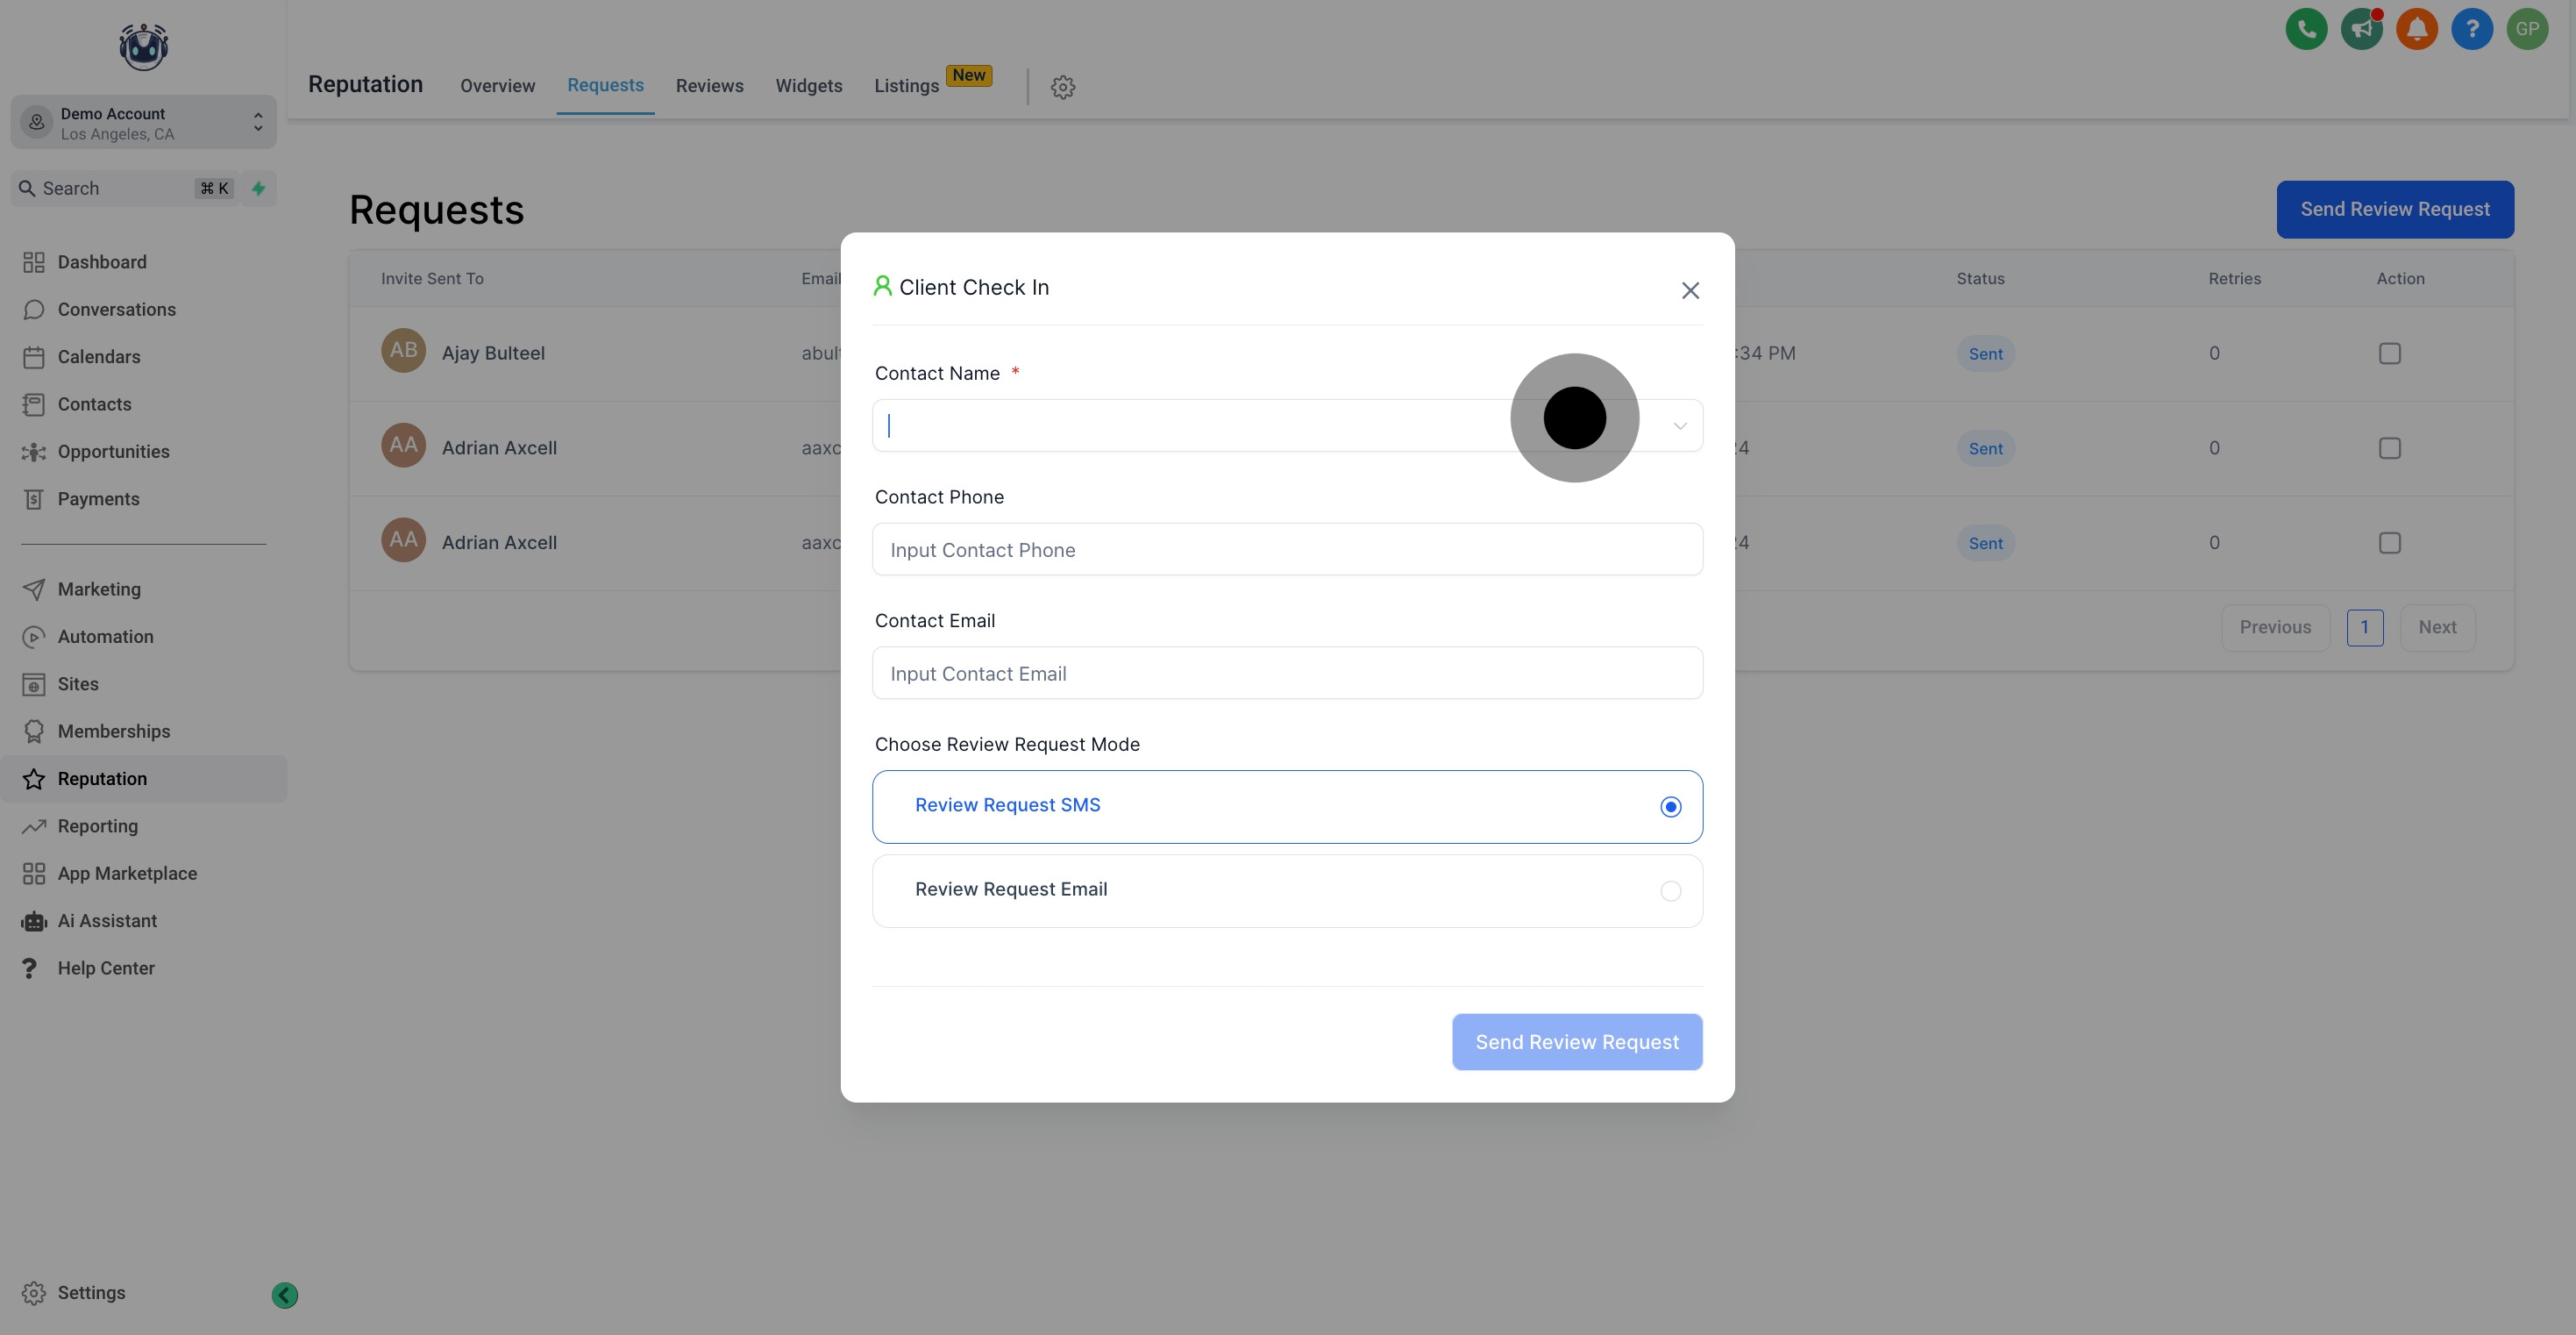Switch to the Widgets tab

point(808,86)
